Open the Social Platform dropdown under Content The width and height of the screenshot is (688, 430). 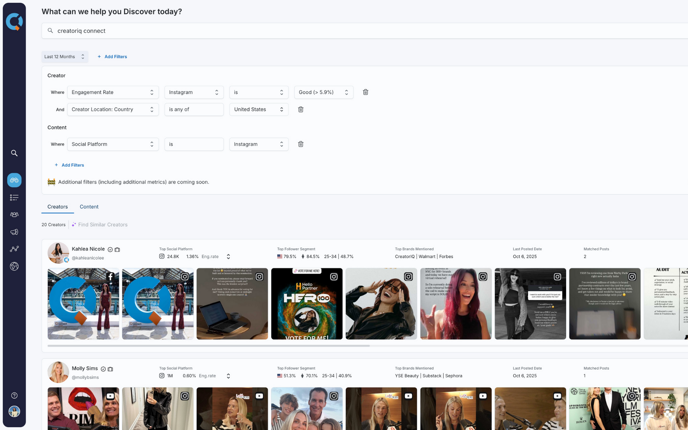(113, 144)
